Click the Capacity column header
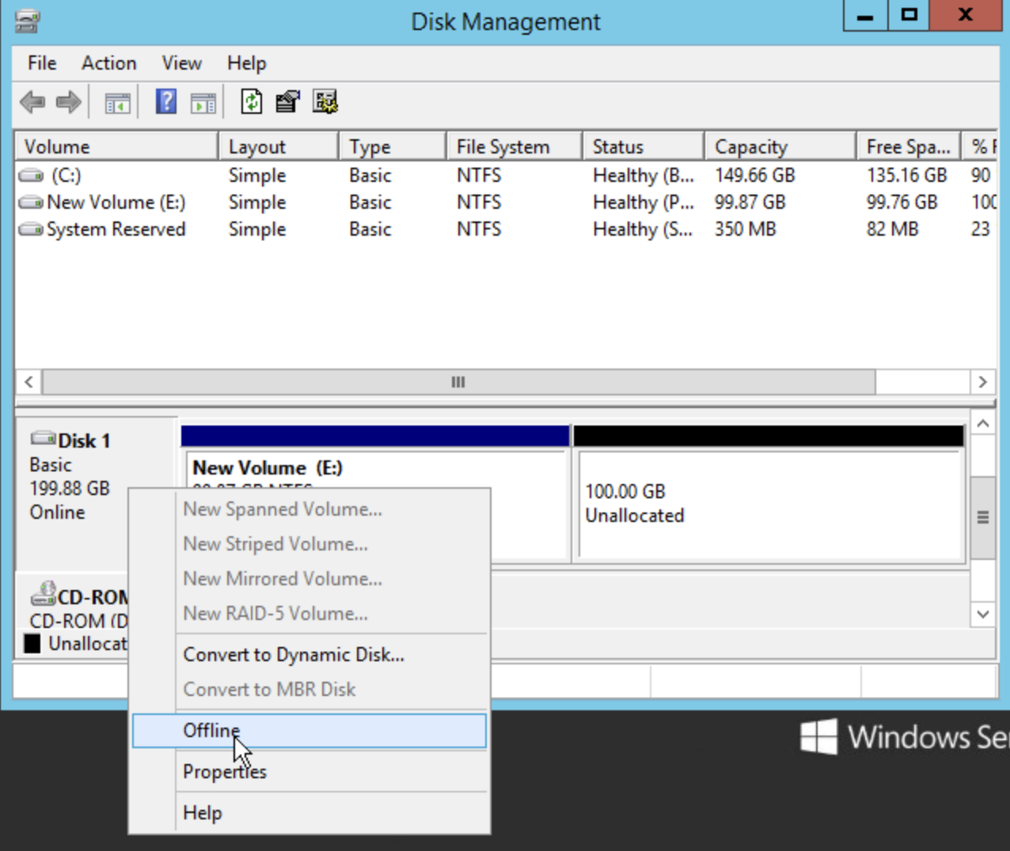The width and height of the screenshot is (1010, 851). click(x=751, y=147)
